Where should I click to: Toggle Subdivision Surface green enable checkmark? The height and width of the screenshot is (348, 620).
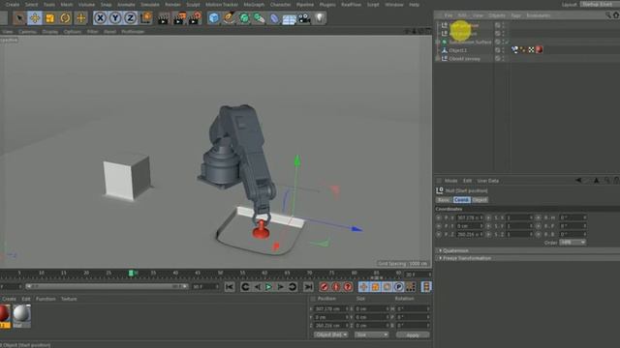(x=507, y=42)
